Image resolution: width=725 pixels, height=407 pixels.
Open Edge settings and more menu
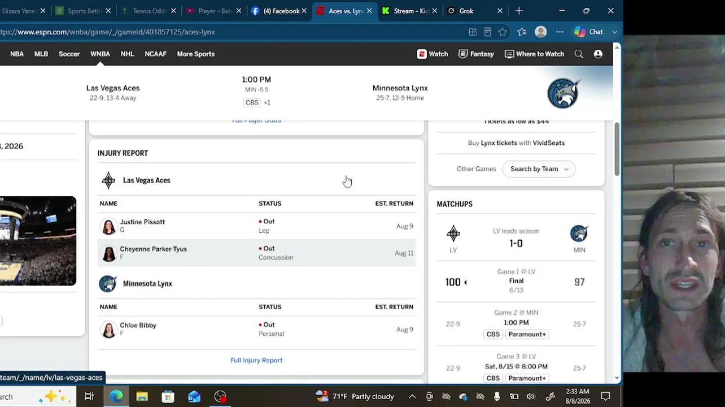[x=560, y=32]
